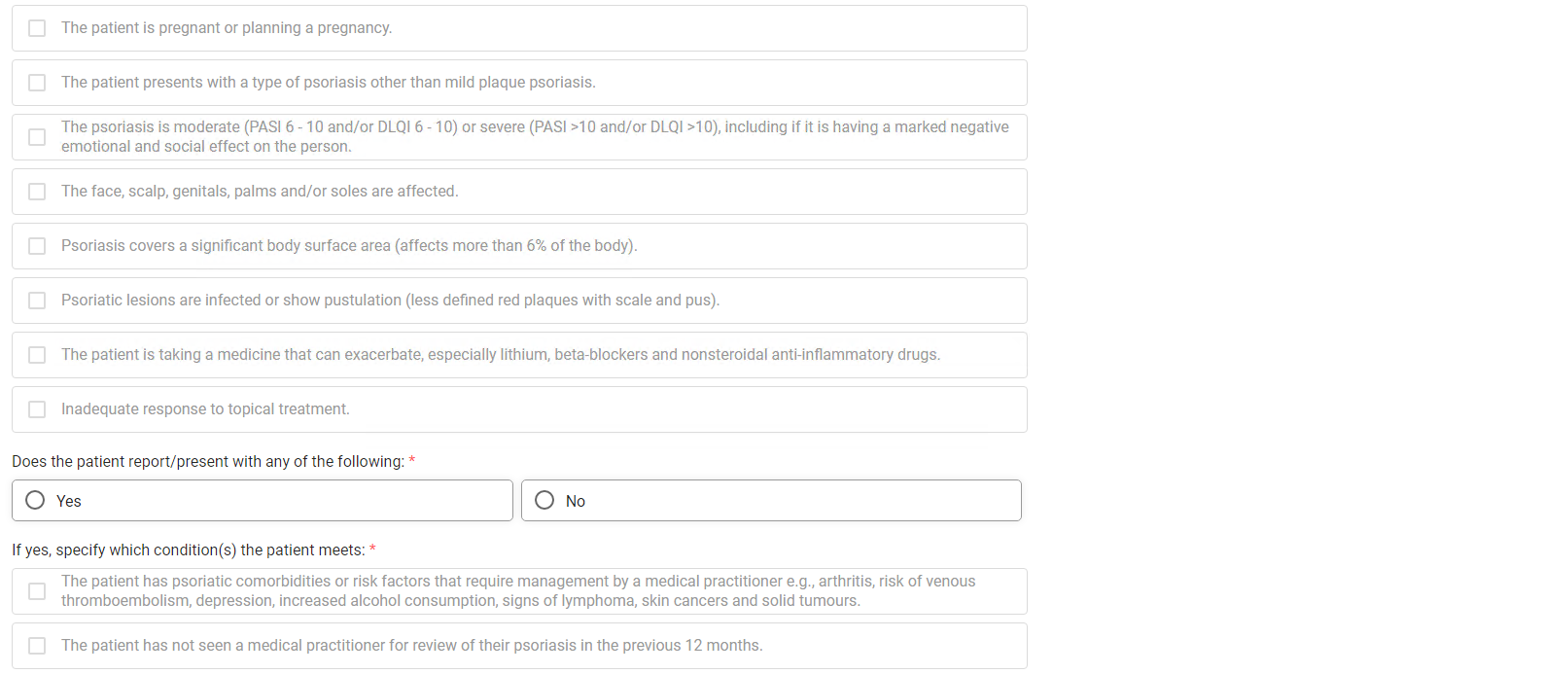Click the 'If yes, specify which condition(s)' label

click(189, 550)
